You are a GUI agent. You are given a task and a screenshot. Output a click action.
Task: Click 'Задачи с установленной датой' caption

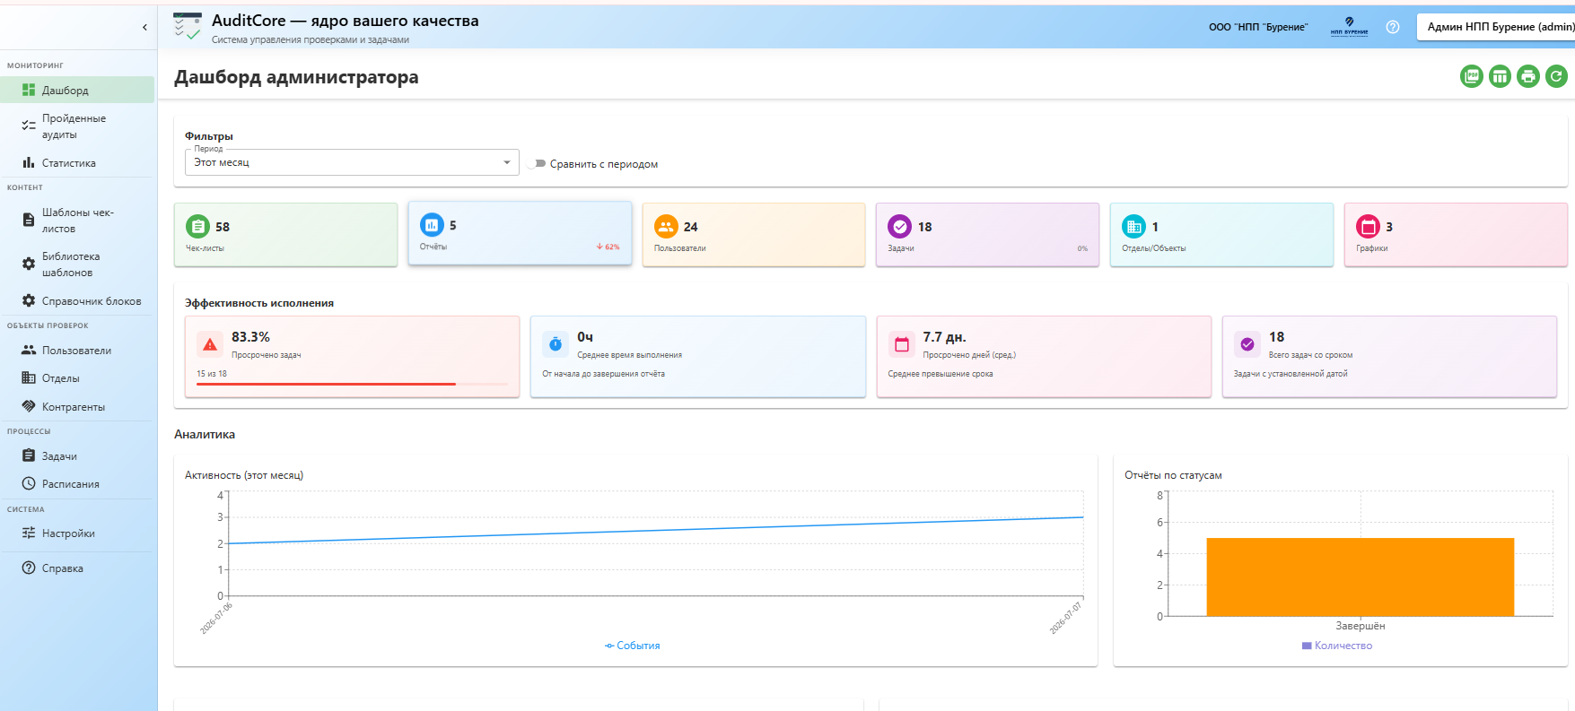pos(1291,374)
